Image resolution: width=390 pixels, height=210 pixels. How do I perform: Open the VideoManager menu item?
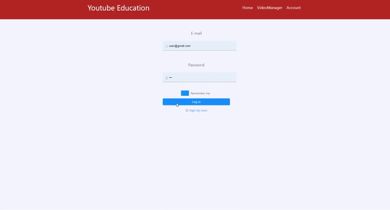click(270, 8)
